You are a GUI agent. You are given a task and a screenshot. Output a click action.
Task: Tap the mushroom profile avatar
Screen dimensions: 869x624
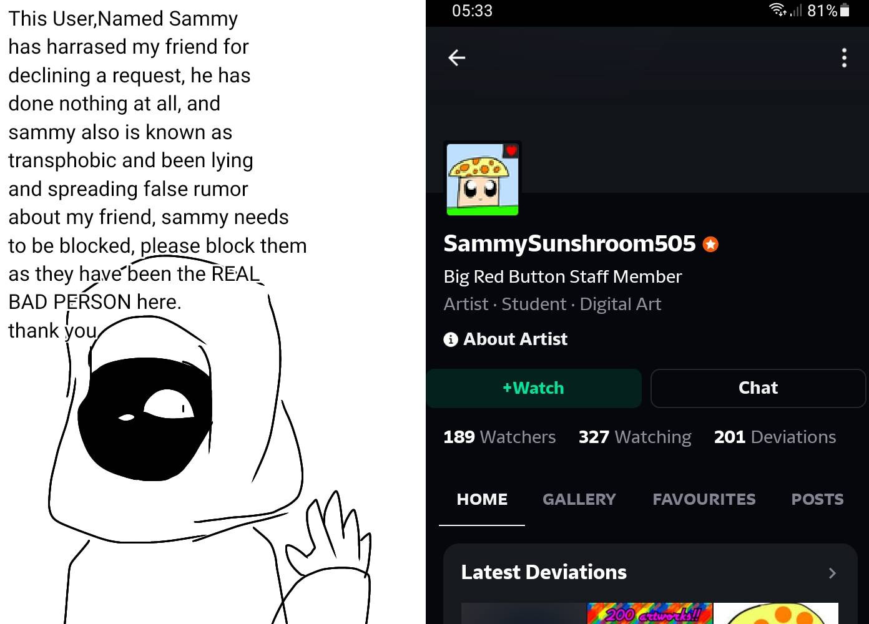coord(483,179)
